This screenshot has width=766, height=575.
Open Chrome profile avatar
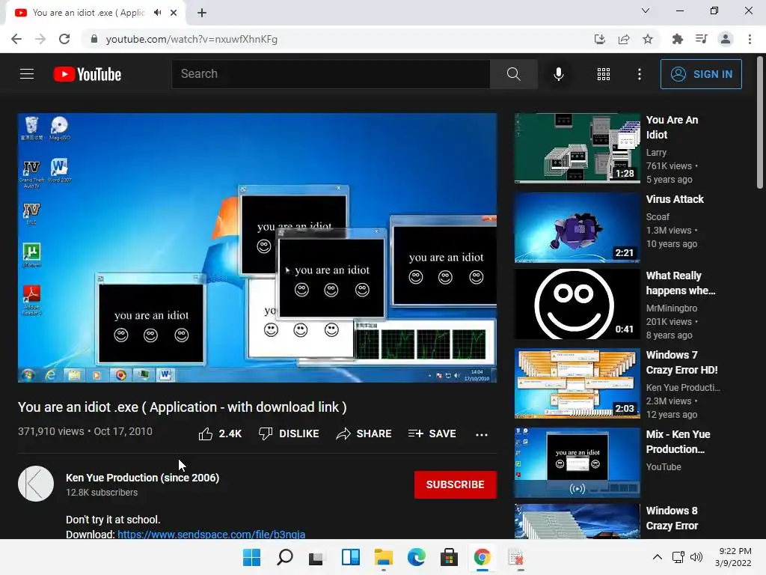coord(726,39)
